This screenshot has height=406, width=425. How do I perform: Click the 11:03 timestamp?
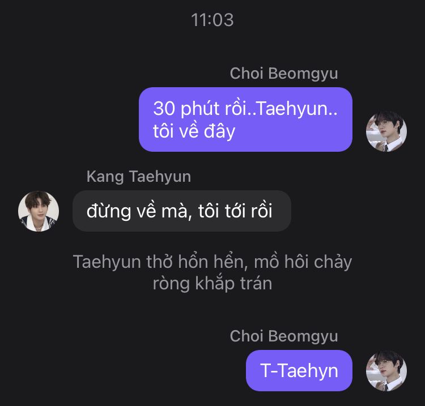tap(212, 20)
